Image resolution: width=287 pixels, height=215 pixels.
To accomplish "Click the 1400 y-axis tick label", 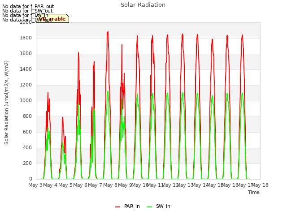I will 26,69.
